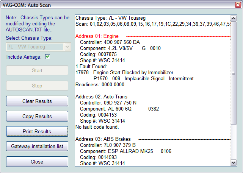Click the Component: 4.2L V8/5V line
Viewport: 243px width, 173px height.
(x=120, y=48)
